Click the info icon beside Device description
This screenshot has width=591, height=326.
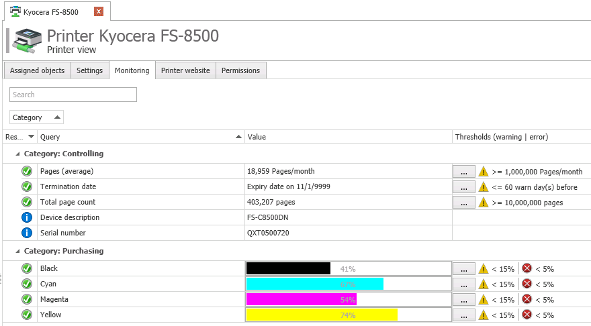click(27, 217)
